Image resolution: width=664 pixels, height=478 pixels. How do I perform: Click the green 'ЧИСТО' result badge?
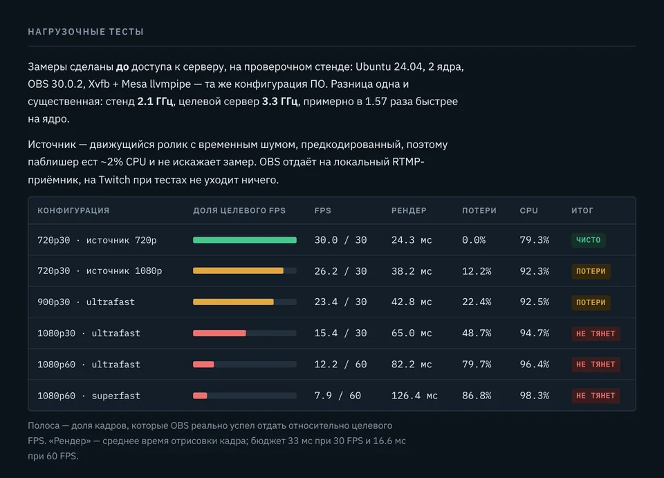(588, 240)
